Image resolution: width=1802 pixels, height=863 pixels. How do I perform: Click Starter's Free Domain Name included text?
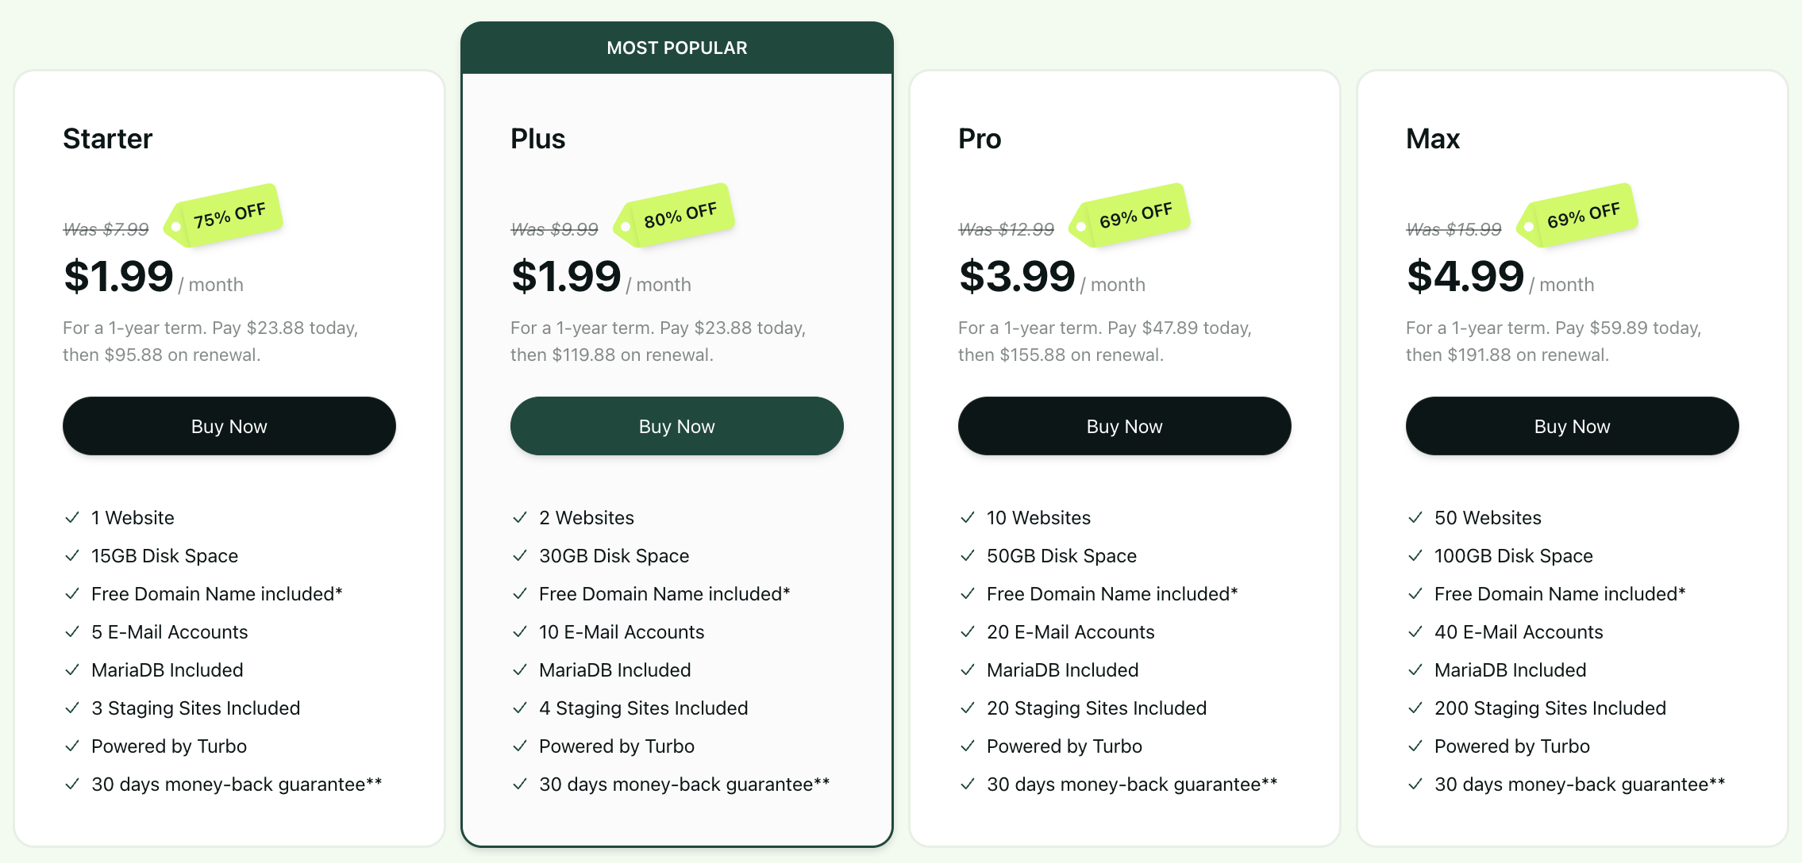[216, 593]
